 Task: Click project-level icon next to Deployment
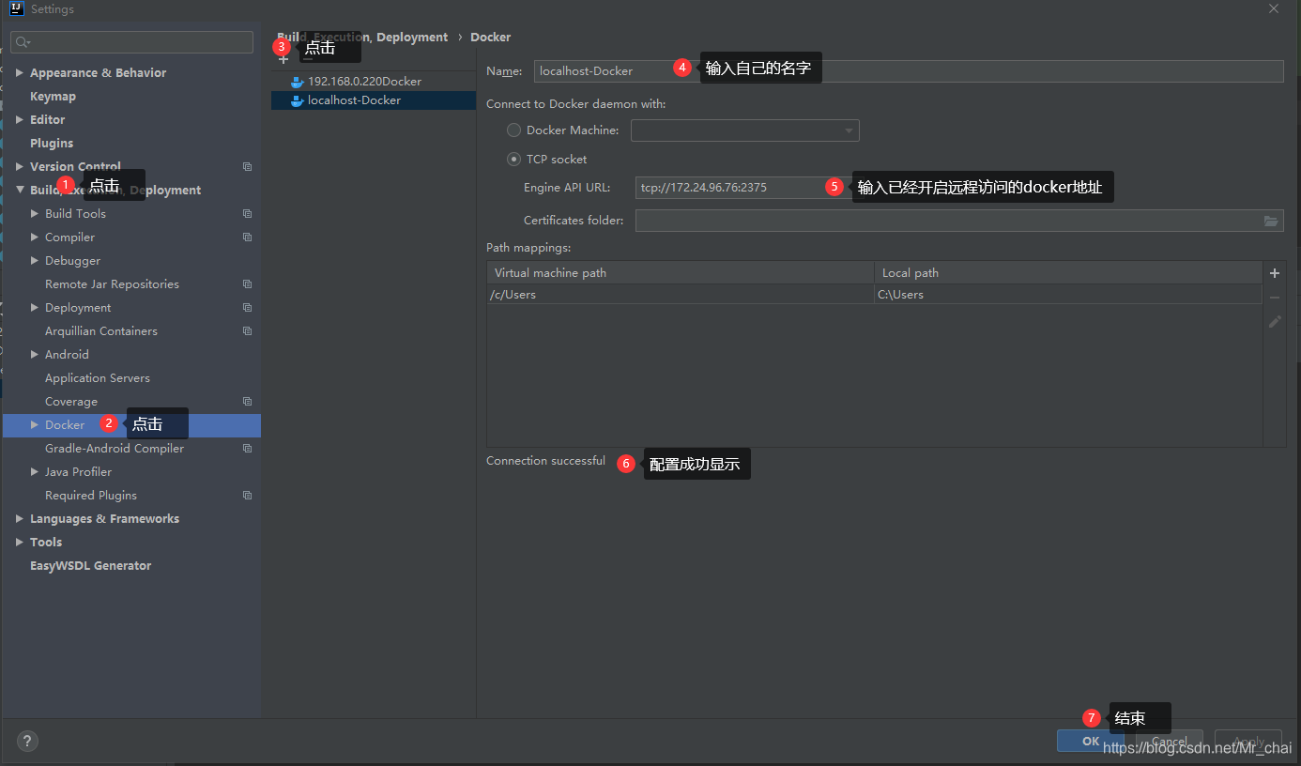point(248,308)
